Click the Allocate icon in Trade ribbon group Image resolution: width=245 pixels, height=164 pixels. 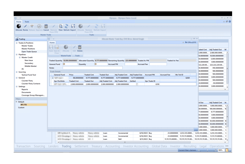81,26
